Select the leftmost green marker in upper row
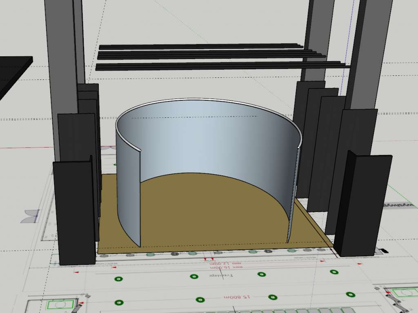Screen dimensions: 418x313 click(119, 279)
